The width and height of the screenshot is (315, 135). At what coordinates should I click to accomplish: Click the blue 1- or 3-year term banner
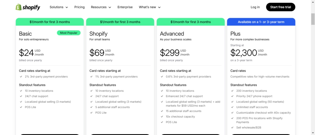(261, 22)
